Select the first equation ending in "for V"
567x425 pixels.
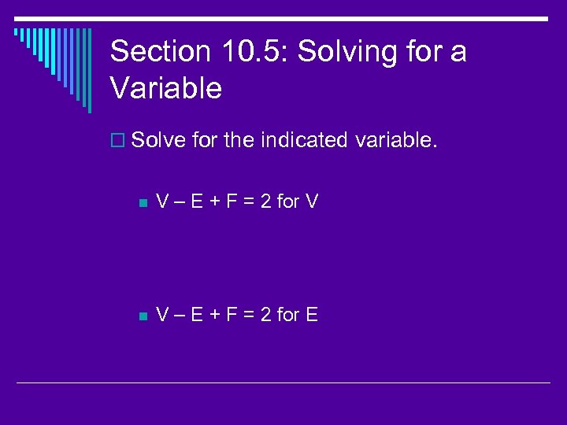[x=237, y=201]
